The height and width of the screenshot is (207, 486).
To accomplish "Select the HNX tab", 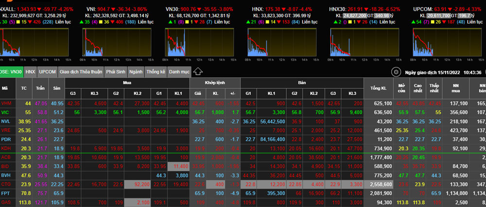I will 31,72.
